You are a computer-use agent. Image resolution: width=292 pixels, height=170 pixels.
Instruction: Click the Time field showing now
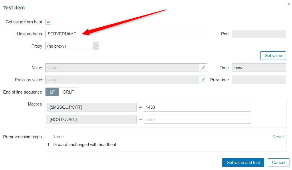click(x=259, y=68)
